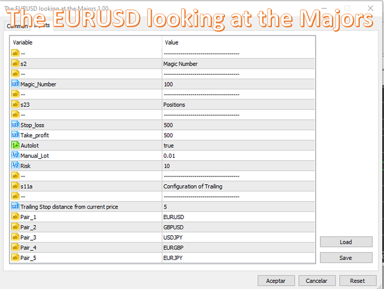The height and width of the screenshot is (289, 385).
Task: Select the Pair_2 variable name
Action: tap(28, 228)
